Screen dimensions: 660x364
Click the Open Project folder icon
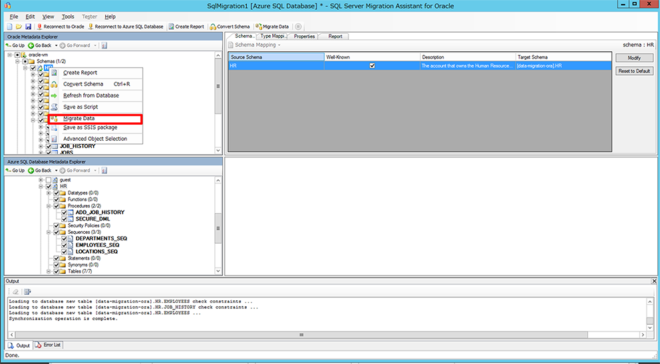coord(19,27)
